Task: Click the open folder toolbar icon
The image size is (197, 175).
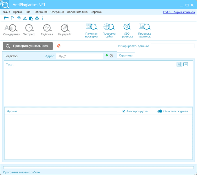Action: (x=6, y=18)
